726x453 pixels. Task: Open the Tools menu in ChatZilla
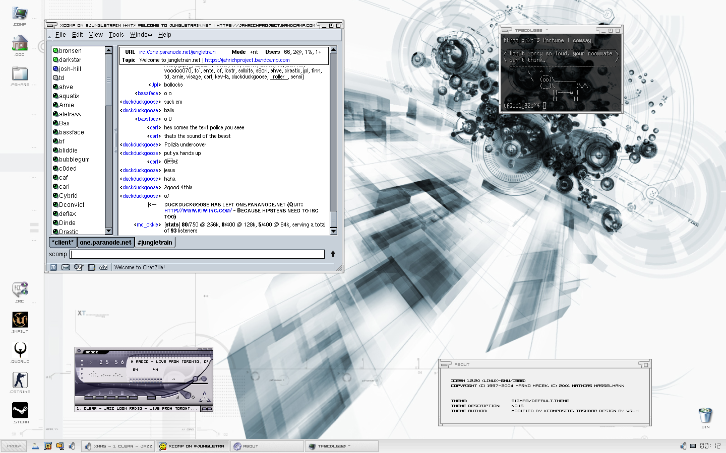[x=116, y=35]
